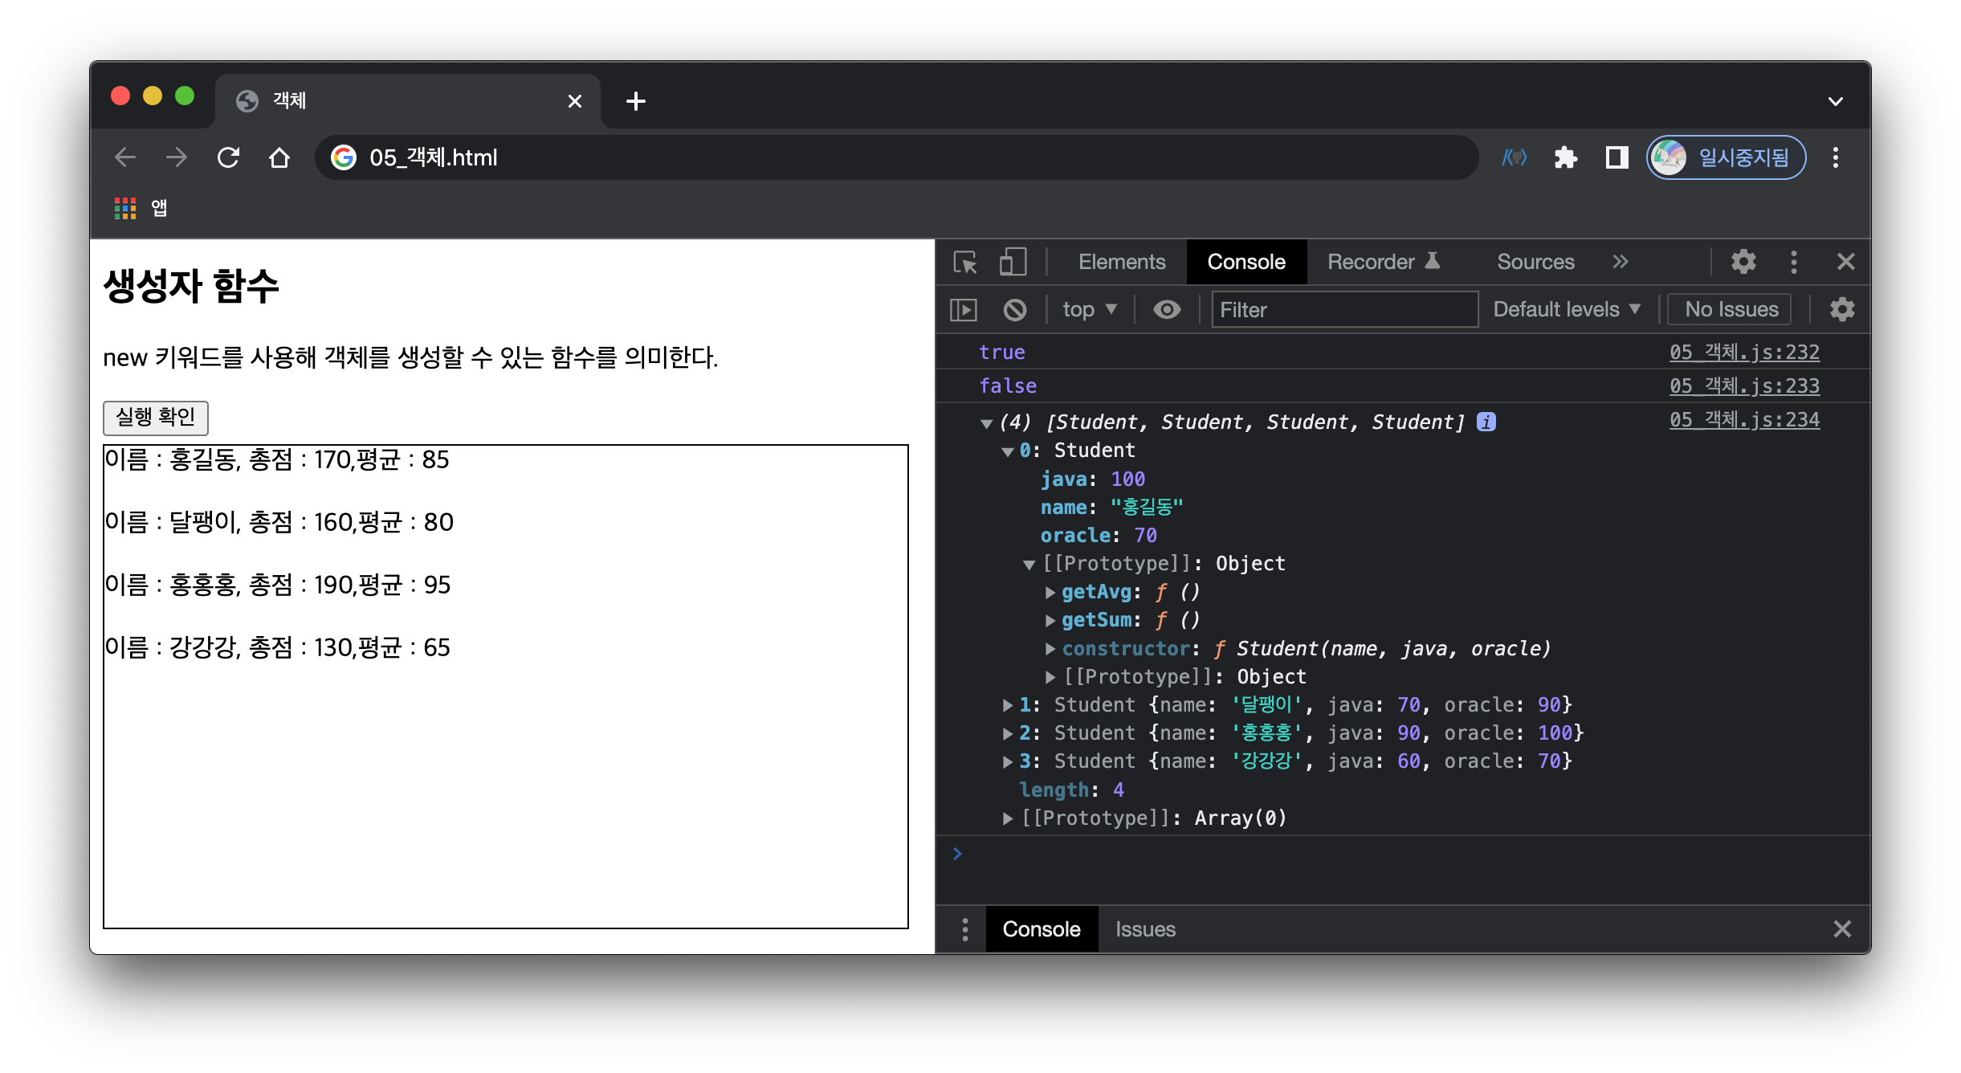Screen dimensions: 1961x1073
Task: Toggle the device toolbar icon
Action: (x=1013, y=262)
